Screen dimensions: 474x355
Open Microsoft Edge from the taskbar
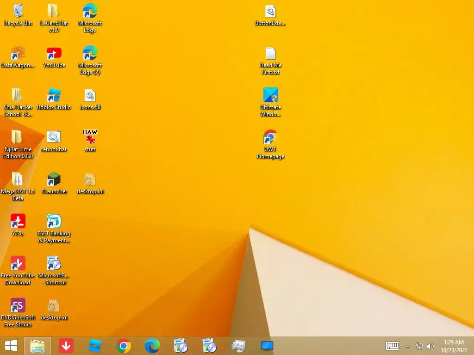click(x=152, y=346)
